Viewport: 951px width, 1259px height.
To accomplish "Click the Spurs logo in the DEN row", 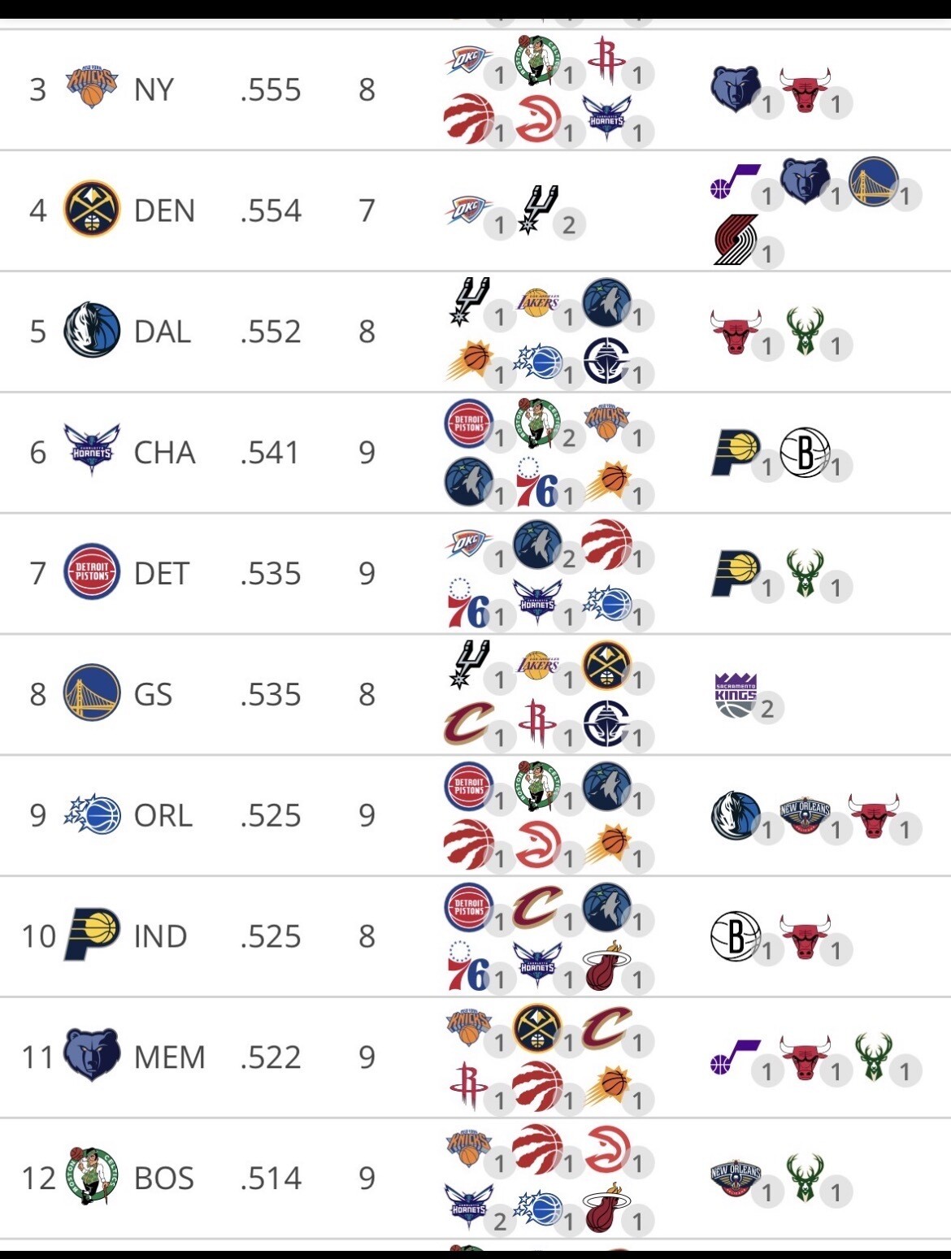I will tap(538, 209).
